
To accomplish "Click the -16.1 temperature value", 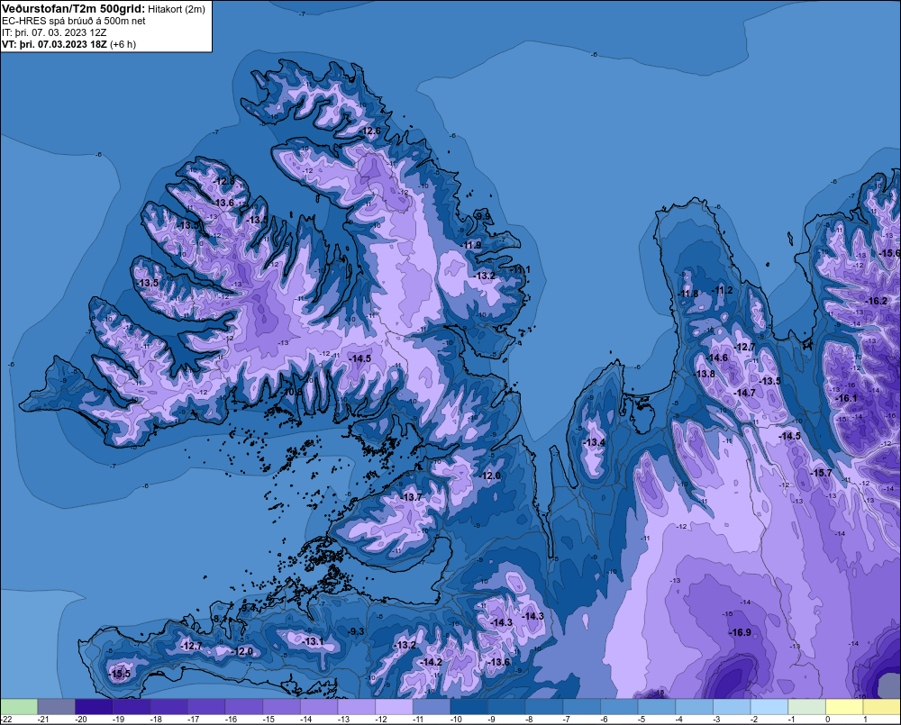I will [846, 398].
